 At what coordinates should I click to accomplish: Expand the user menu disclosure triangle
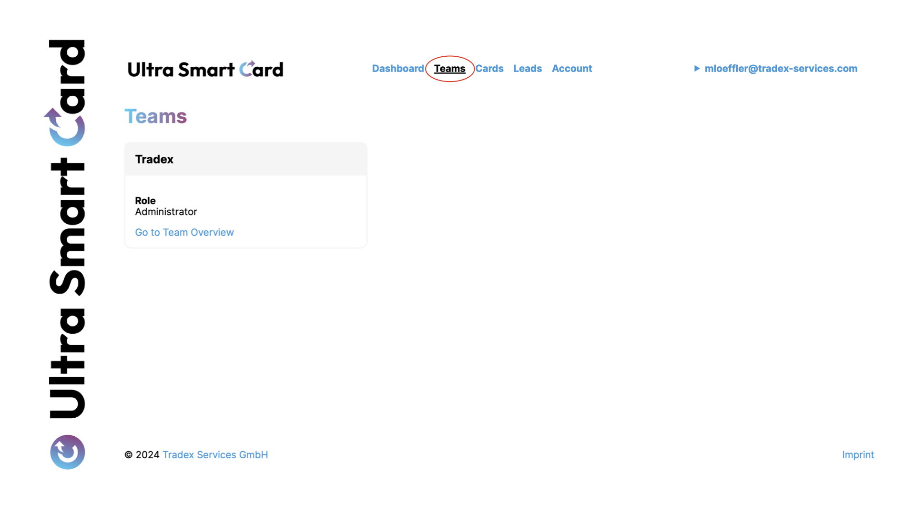pos(697,69)
